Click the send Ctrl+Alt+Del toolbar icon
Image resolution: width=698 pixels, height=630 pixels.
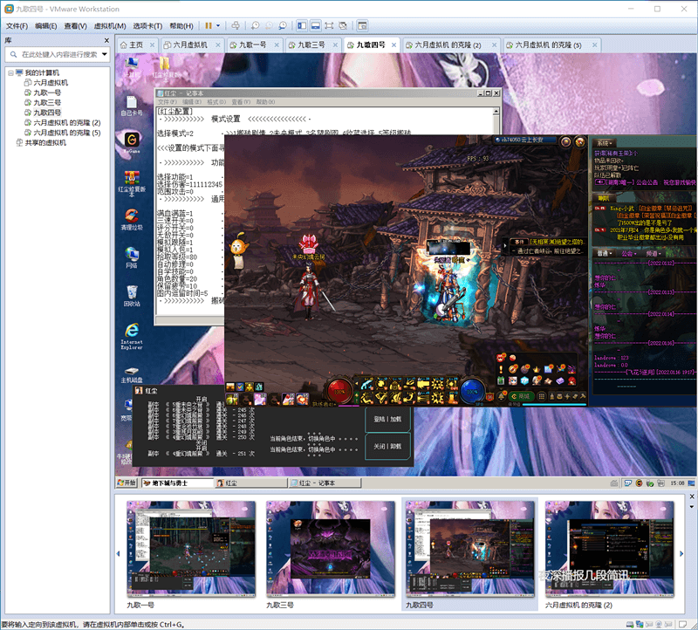coord(236,26)
